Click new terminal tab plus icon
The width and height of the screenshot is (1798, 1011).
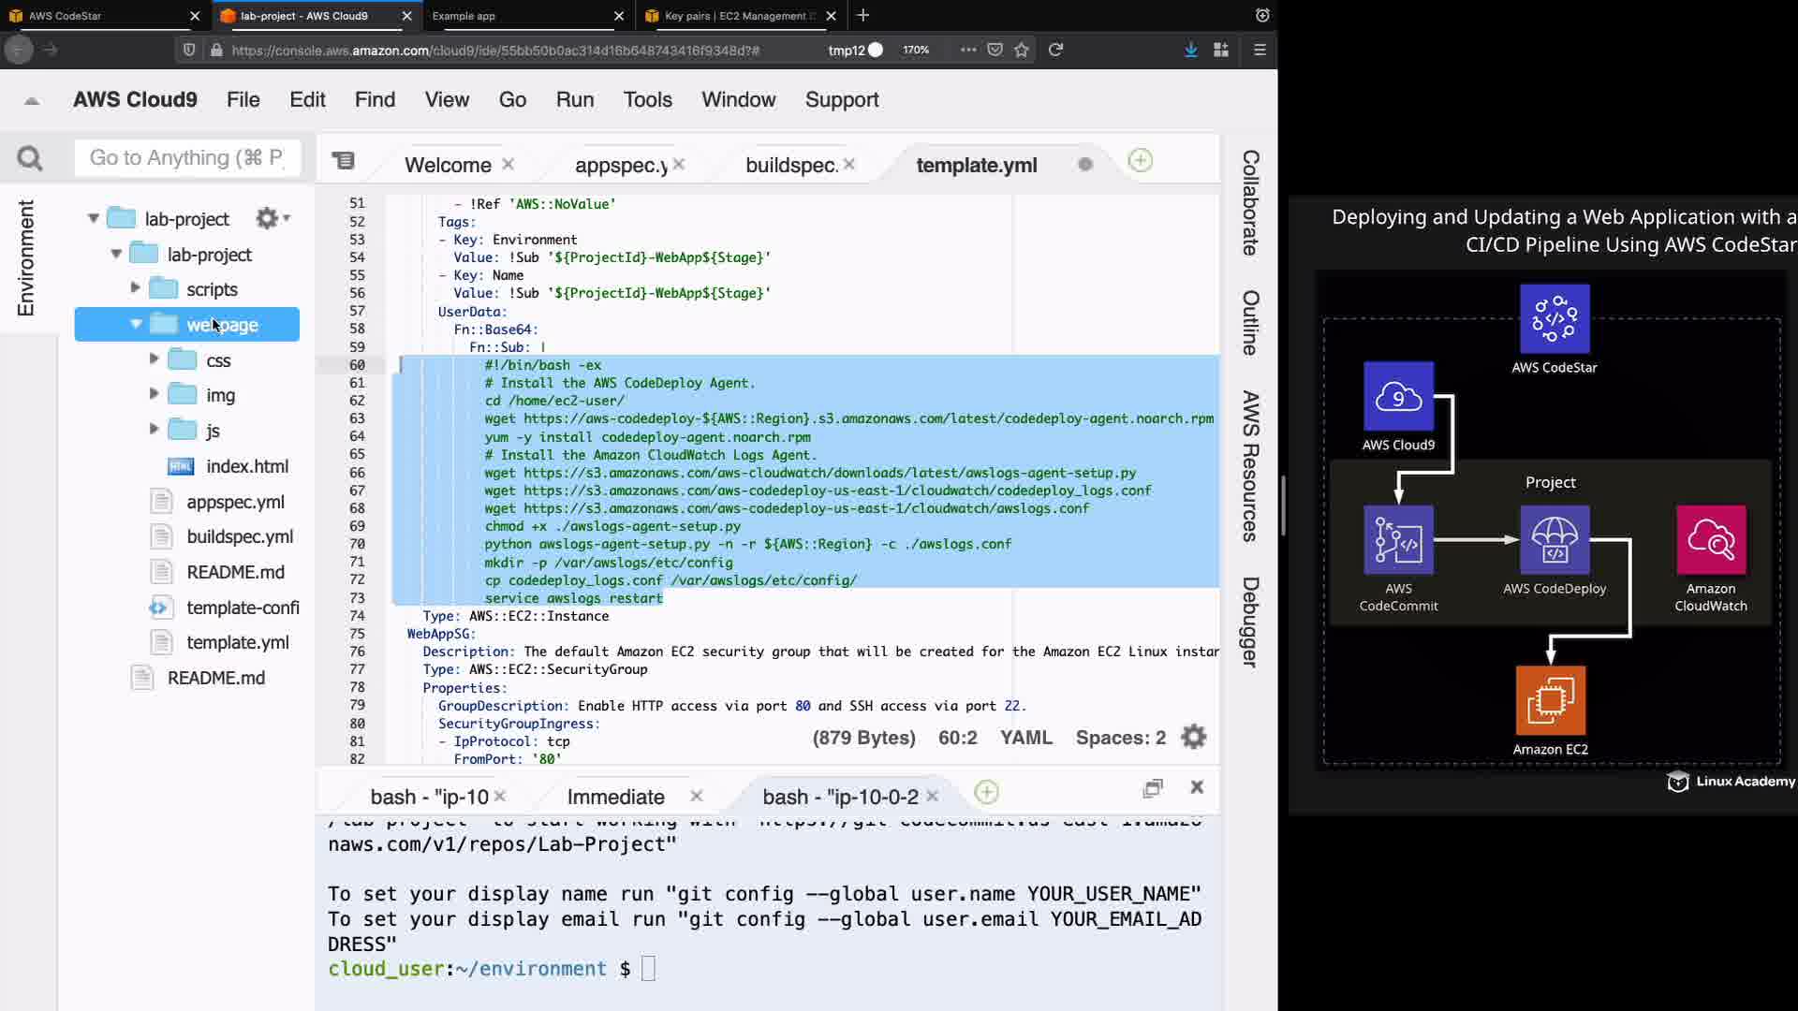coord(986,793)
